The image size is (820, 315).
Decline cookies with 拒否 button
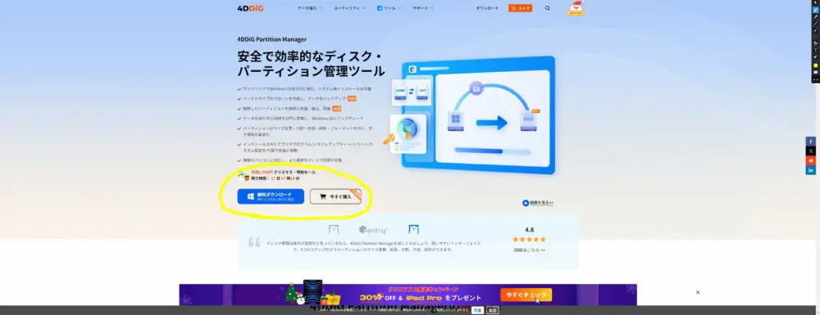(x=493, y=310)
